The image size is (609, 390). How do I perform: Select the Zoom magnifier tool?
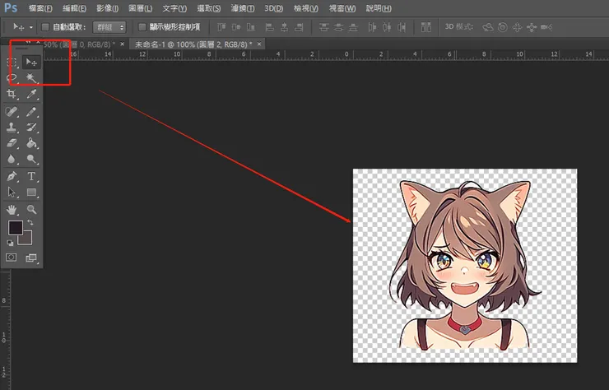[x=31, y=210]
